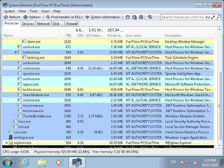The height and width of the screenshot is (168, 224).
Task: Select the Processes tab
Action: tap(11, 23)
